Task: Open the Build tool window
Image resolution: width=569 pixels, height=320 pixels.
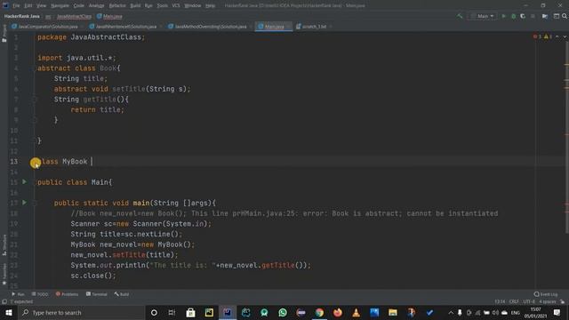Action: (x=122, y=294)
